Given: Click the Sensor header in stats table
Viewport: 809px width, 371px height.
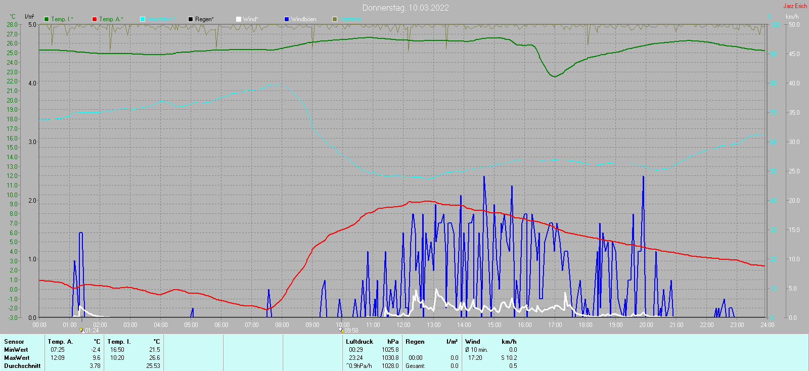Looking at the screenshot, I should click(x=14, y=342).
